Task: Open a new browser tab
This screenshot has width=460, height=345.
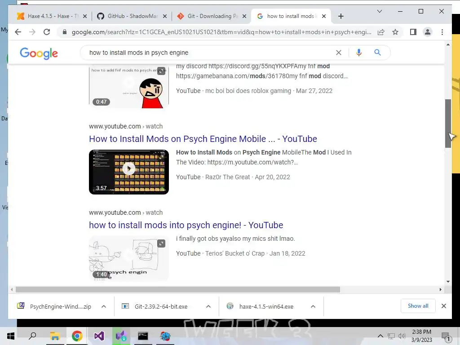Action: pyautogui.click(x=341, y=16)
